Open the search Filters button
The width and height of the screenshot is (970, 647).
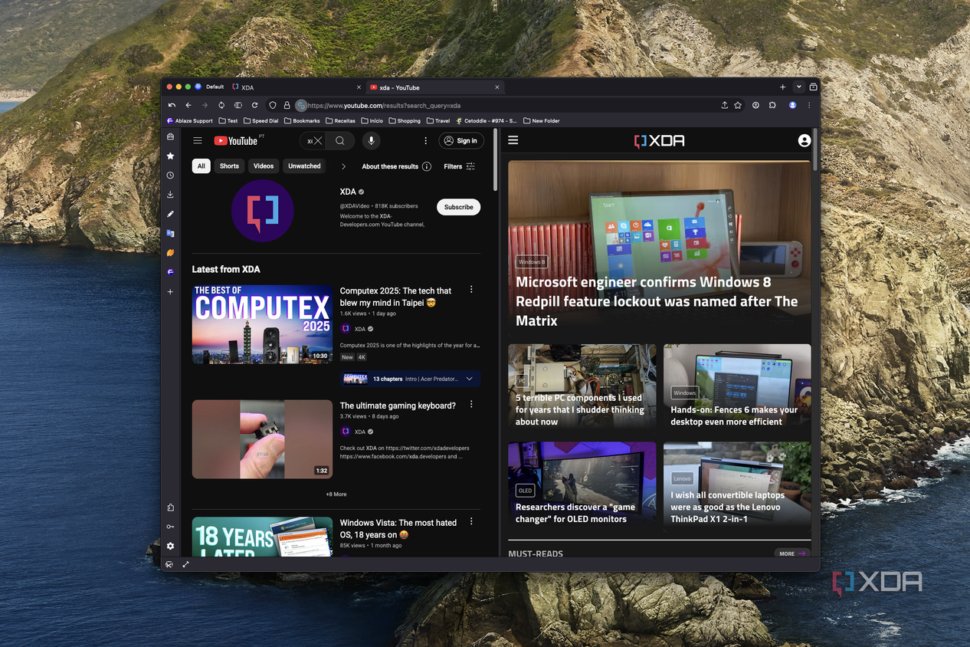pyautogui.click(x=460, y=166)
